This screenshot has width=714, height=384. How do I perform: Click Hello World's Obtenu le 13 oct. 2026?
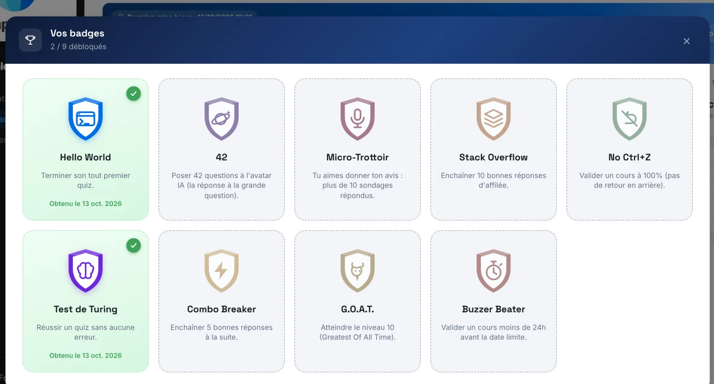click(86, 204)
